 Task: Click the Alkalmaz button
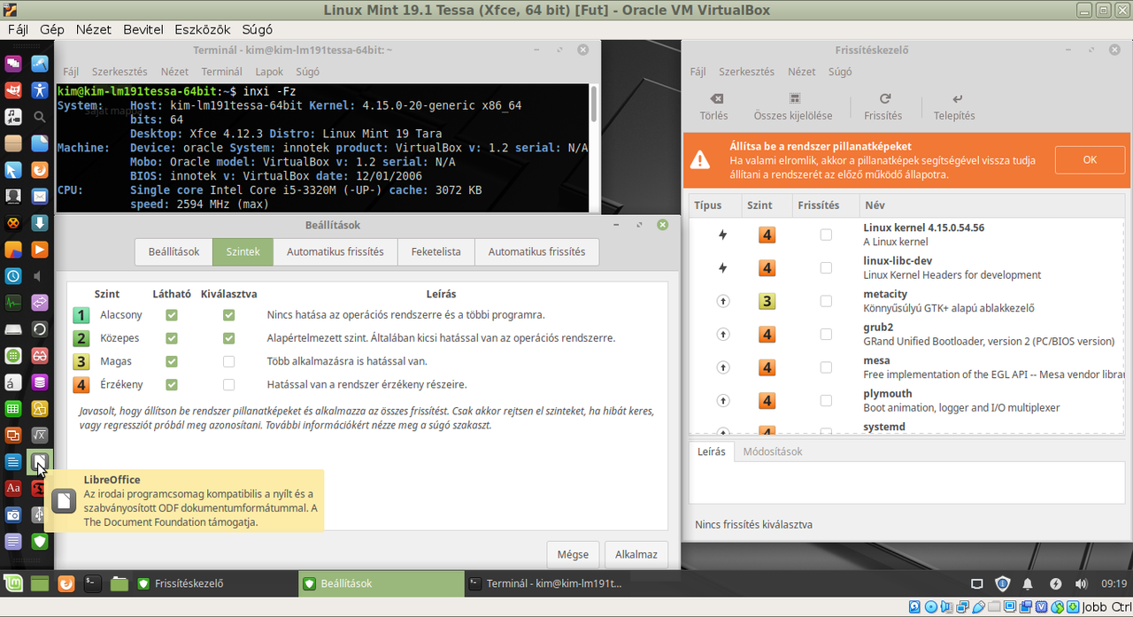pos(636,554)
